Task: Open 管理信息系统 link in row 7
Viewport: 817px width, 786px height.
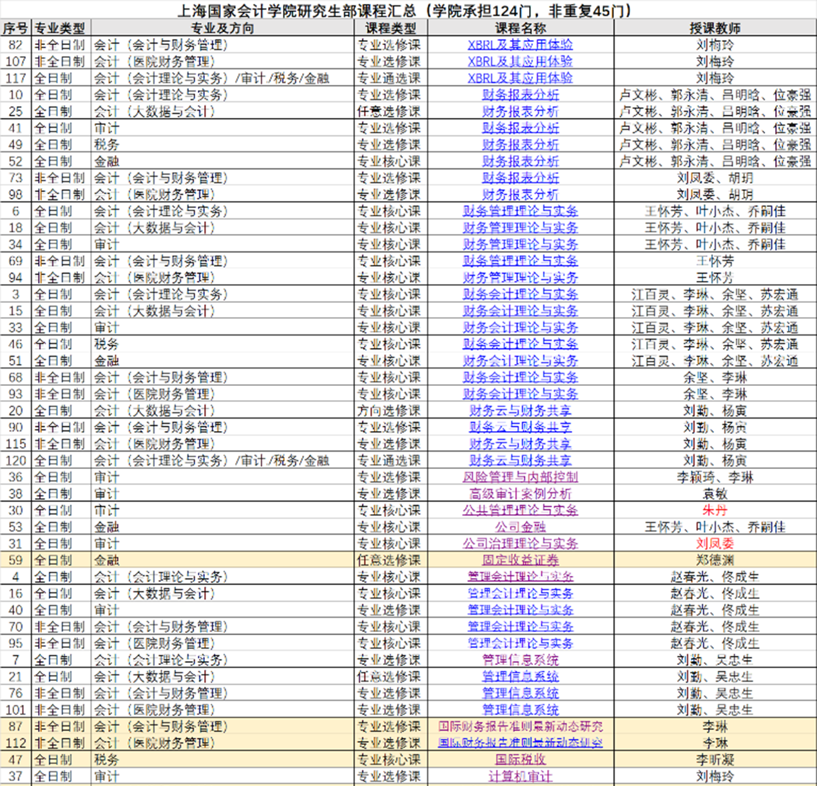Action: (x=520, y=660)
